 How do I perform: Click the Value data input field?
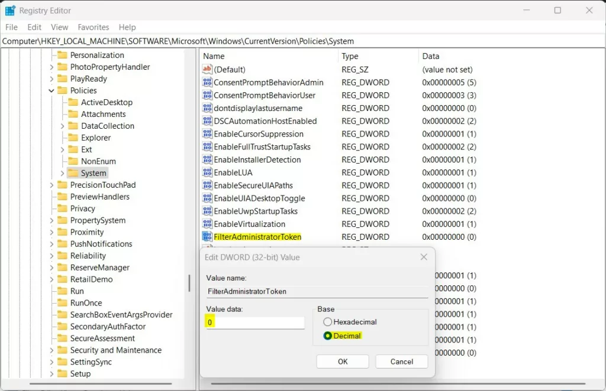point(255,322)
